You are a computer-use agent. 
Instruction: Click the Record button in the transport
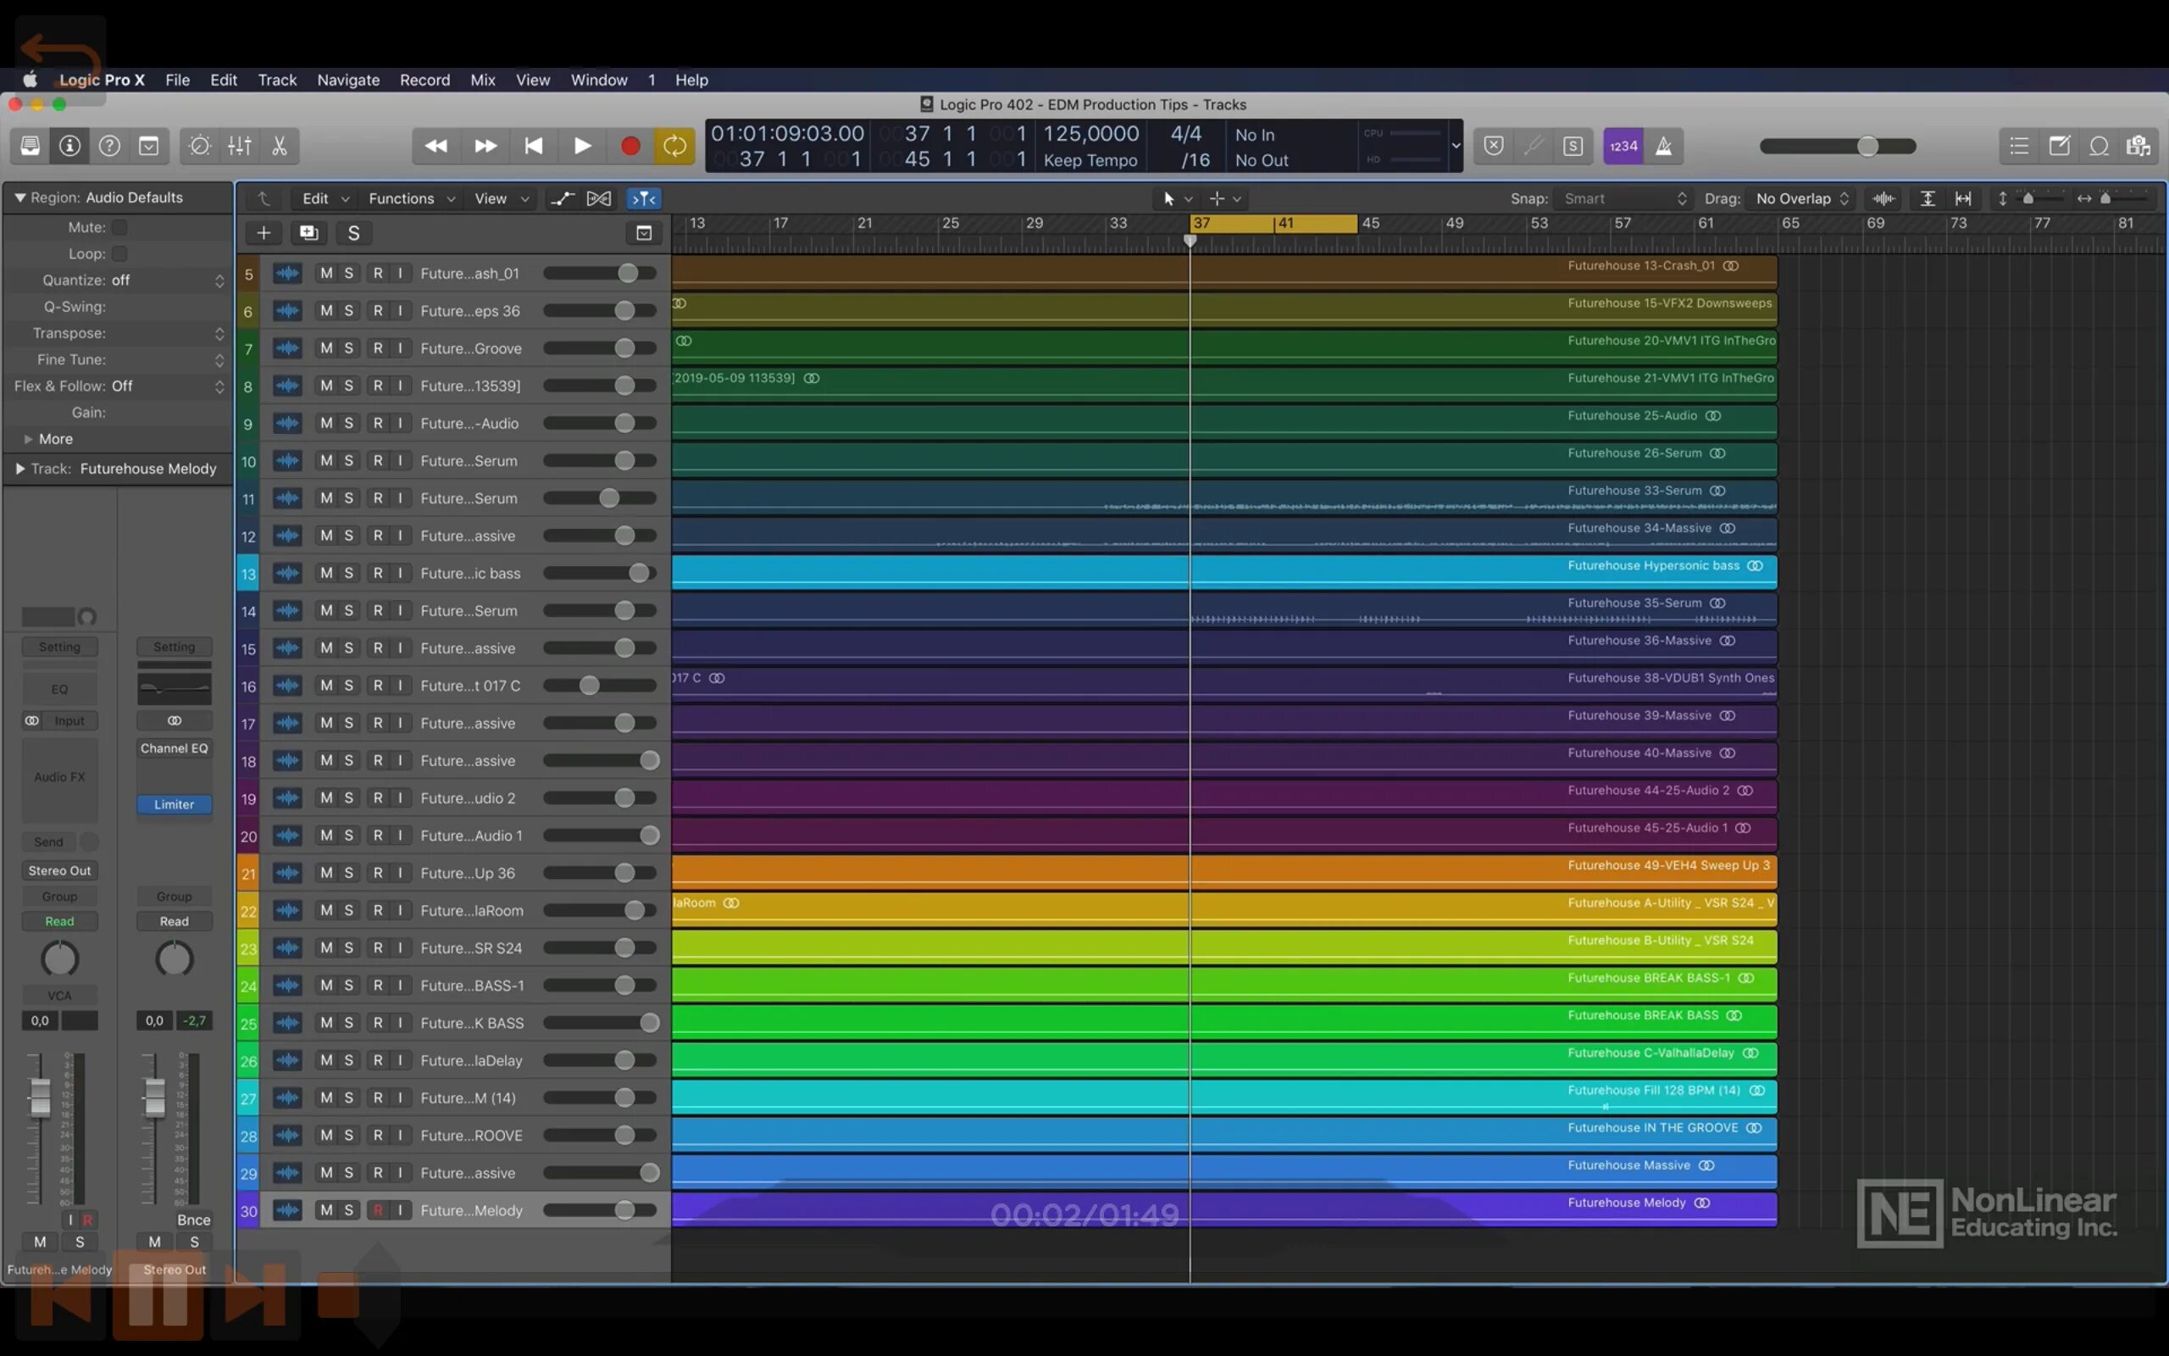(x=630, y=146)
